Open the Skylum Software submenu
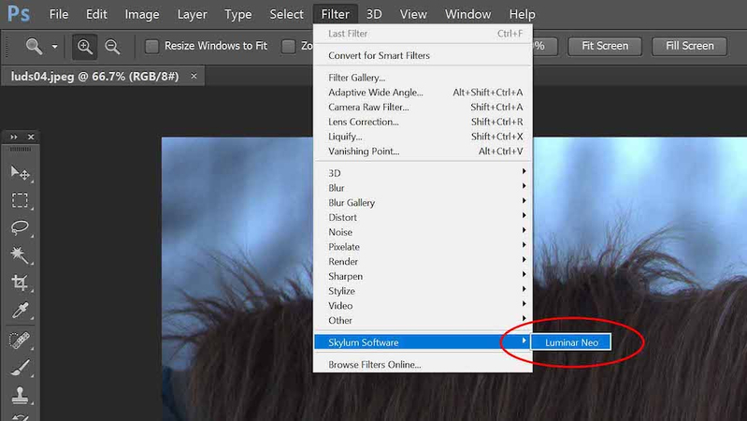 (423, 342)
